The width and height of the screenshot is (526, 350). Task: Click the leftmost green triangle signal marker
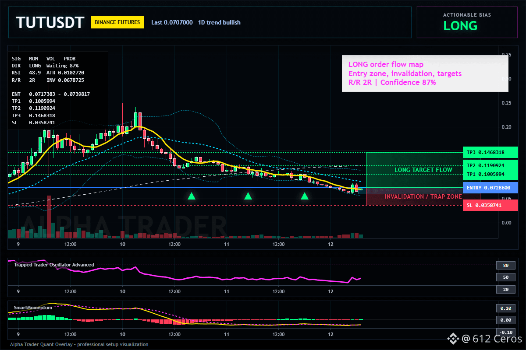(x=192, y=196)
